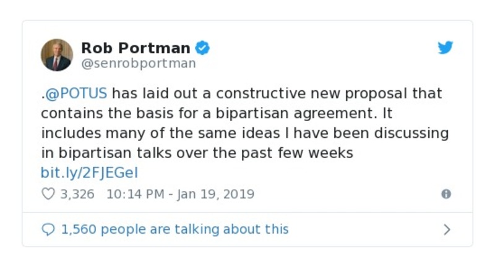The height and width of the screenshot is (267, 495).
Task: Click the "in bipartisan talks" tweet line
Action: point(197,153)
